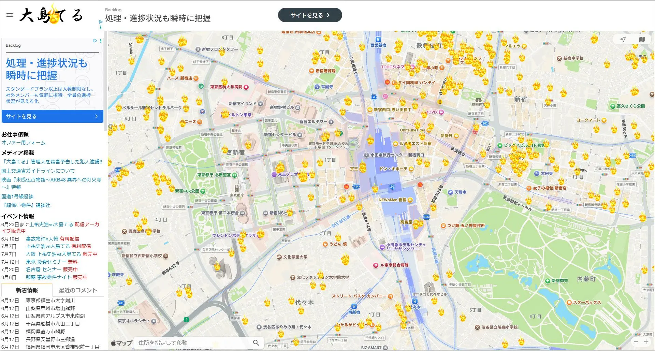Click the top banner サイトを見る button
Image resolution: width=655 pixels, height=351 pixels.
(310, 15)
